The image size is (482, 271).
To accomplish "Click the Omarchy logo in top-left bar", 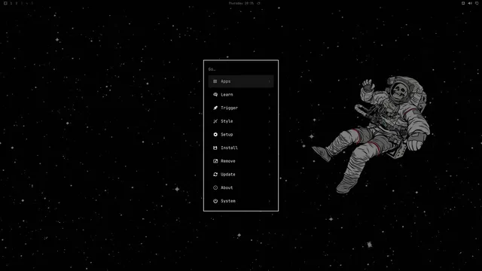I will (x=5, y=3).
